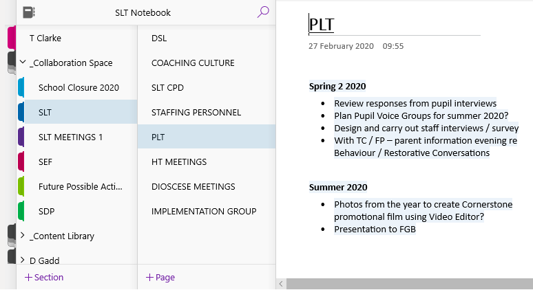The image size is (533, 290).
Task: Click the left arrow of horizontal scrollbar
Action: pos(281,283)
